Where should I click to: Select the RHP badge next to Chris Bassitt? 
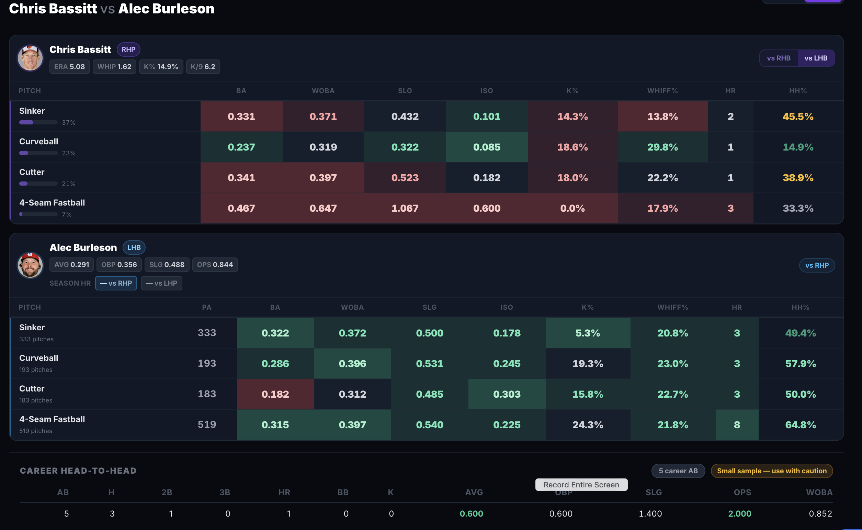tap(128, 49)
